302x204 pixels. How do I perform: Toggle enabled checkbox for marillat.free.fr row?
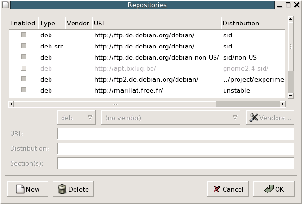[24, 90]
